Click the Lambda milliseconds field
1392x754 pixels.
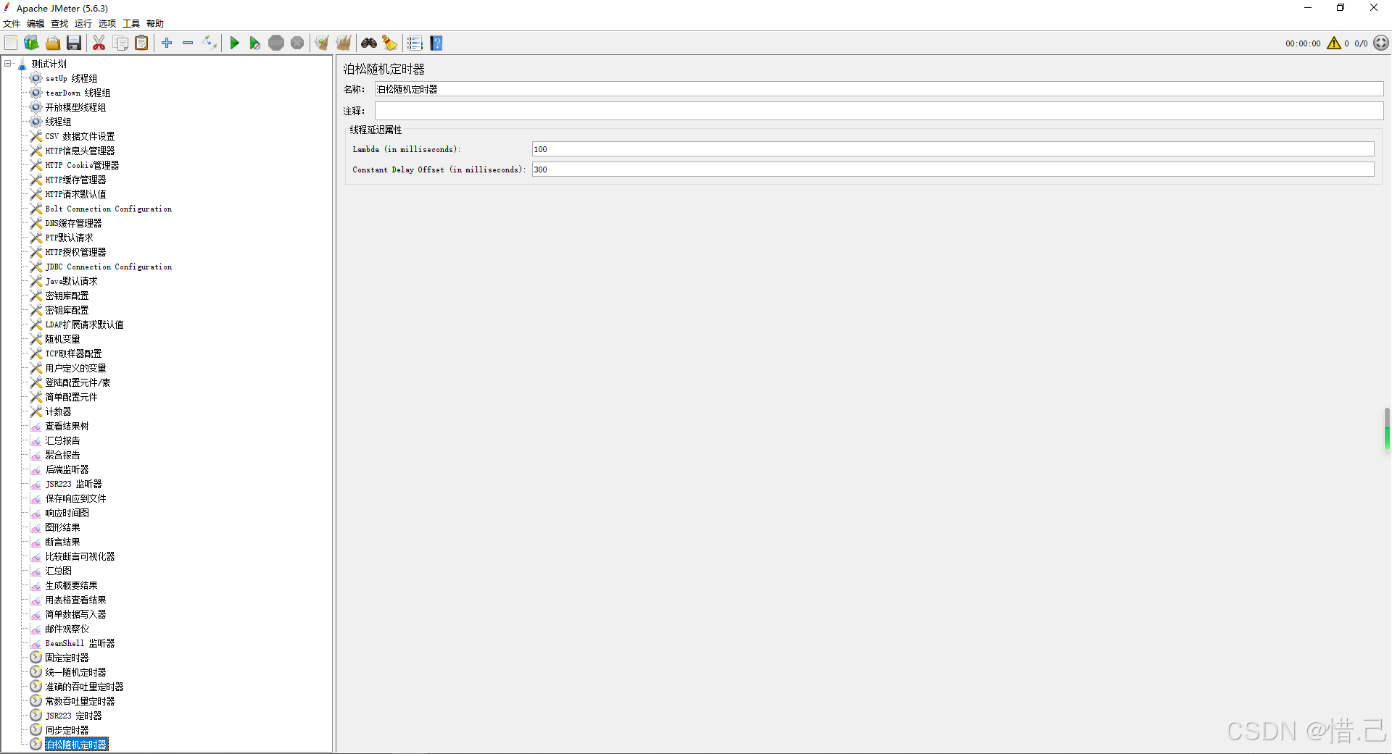point(953,149)
